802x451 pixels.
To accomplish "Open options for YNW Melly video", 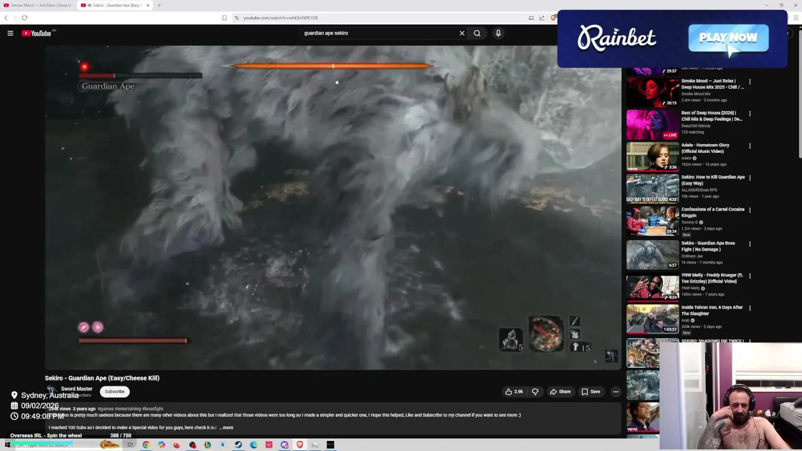I will pyautogui.click(x=749, y=276).
